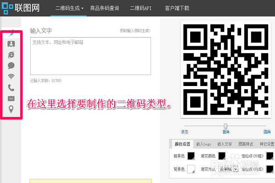
Task: Click the 即时输入即时生成 hint text
Action: coord(135,31)
